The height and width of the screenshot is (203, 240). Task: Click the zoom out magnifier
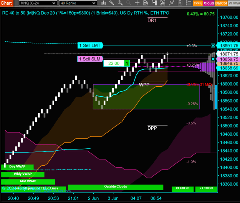[x=129, y=3]
